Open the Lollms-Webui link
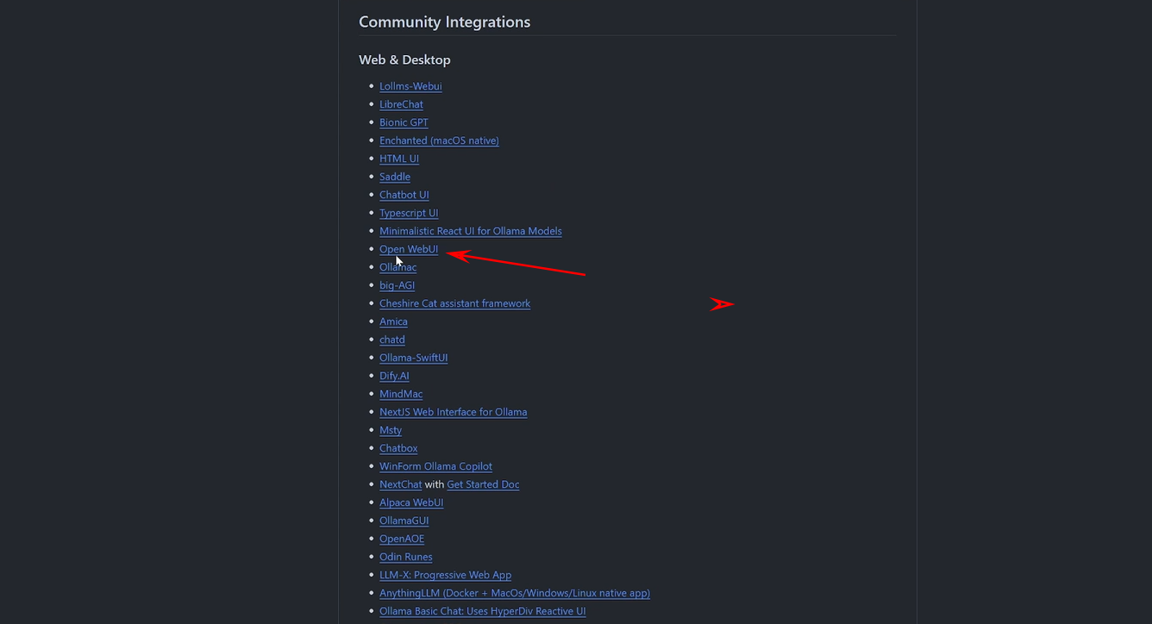The image size is (1152, 624). [410, 86]
